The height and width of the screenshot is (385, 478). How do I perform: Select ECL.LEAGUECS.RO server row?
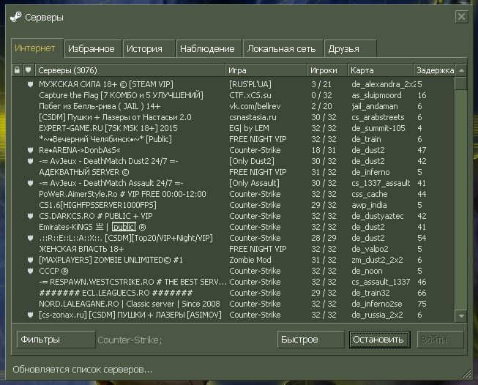pyautogui.click(x=233, y=293)
